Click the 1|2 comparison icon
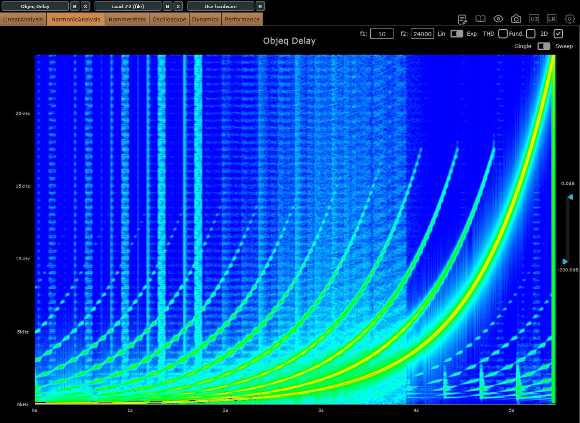This screenshot has width=580, height=423. click(534, 19)
